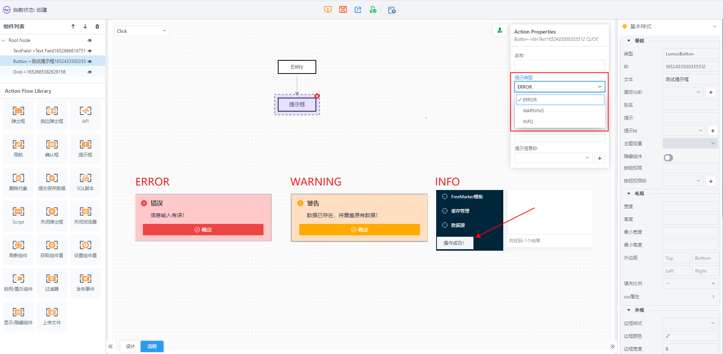The height and width of the screenshot is (354, 723).
Task: Add a 提示信息ID with plus button
Action: [x=600, y=158]
